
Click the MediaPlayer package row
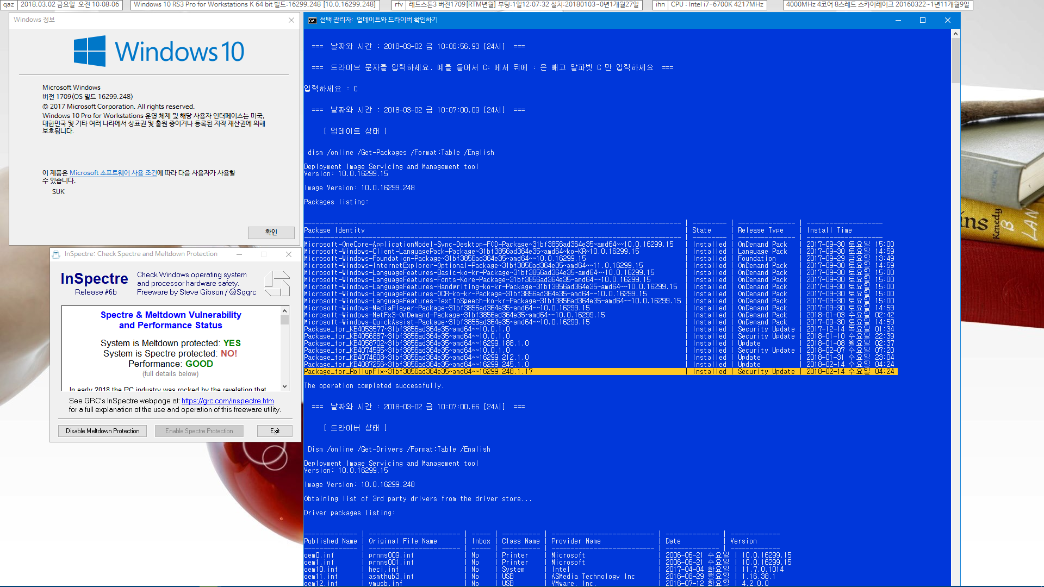599,308
